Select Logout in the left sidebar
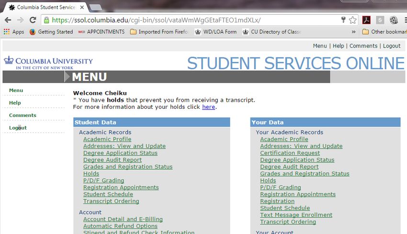 [x=18, y=128]
